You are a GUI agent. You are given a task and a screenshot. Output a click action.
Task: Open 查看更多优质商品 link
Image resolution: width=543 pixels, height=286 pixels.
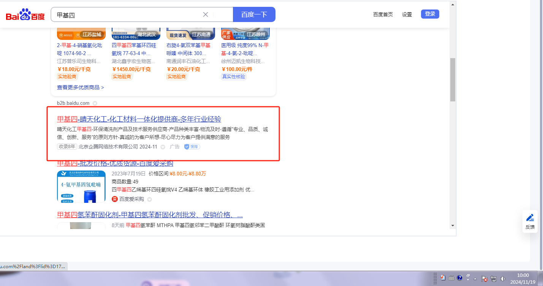click(x=80, y=87)
